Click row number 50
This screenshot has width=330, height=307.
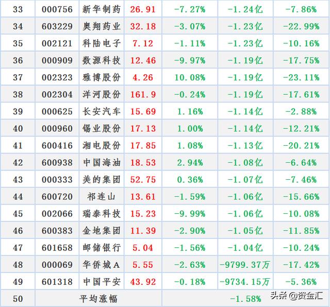[x=18, y=299]
